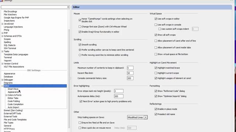The width and height of the screenshot is (236, 132).
Task: Toggle Smooth scrolling checkbox
Action: coord(80,45)
